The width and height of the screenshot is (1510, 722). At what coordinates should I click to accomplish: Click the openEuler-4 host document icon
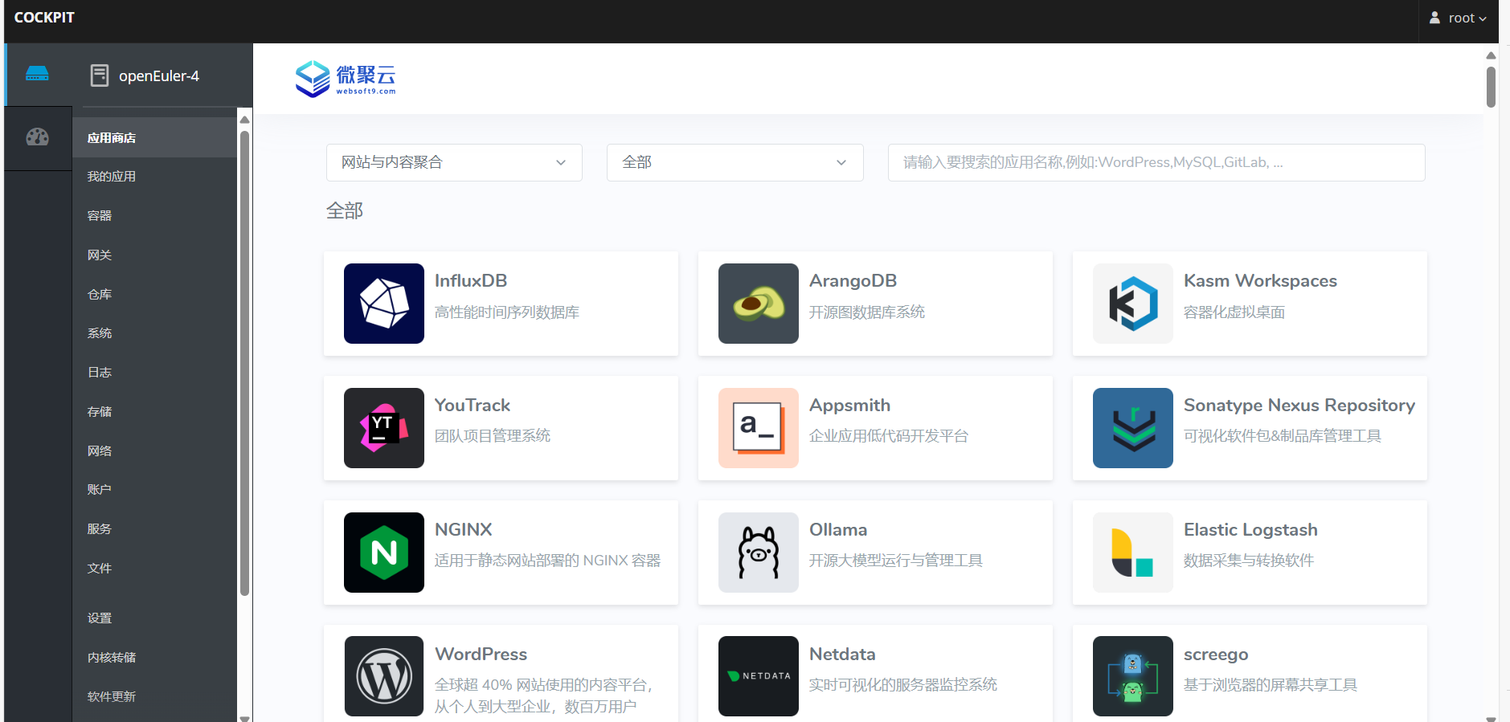(x=100, y=75)
